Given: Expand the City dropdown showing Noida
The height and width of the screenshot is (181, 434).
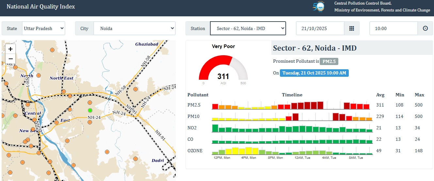Looking at the screenshot, I should [134, 28].
